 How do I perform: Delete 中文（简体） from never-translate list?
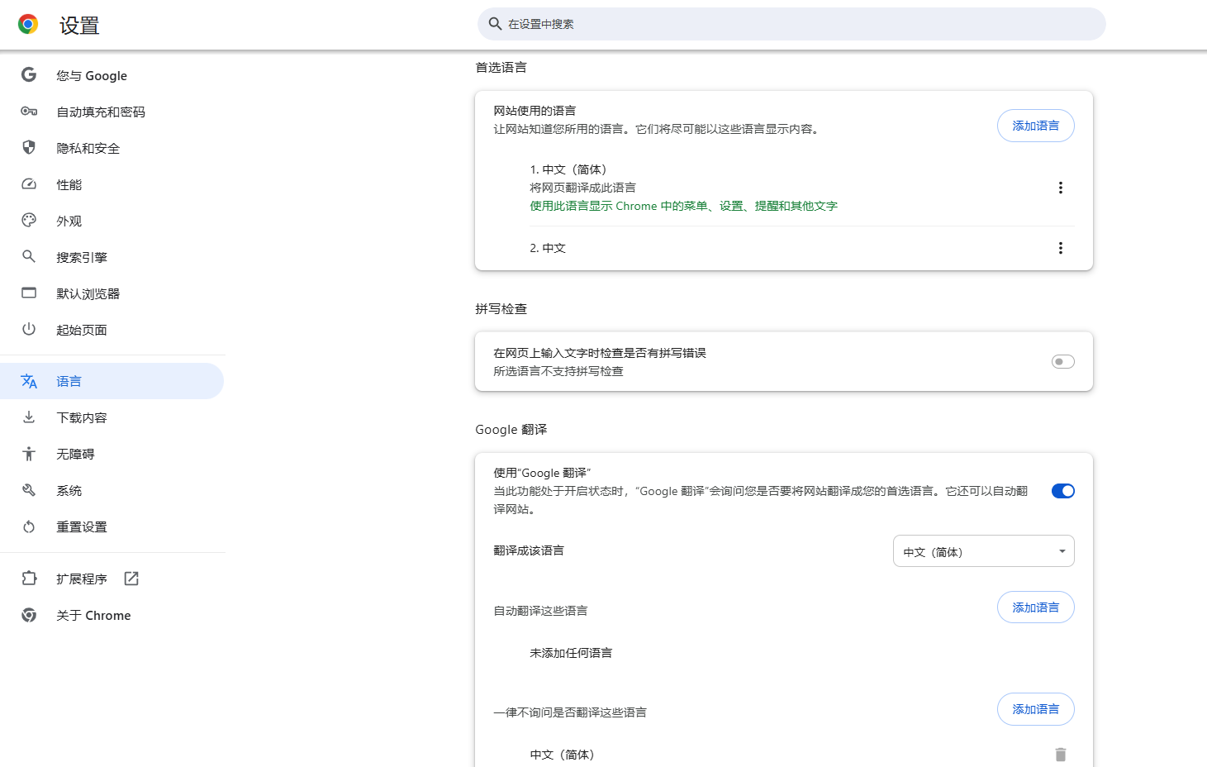coord(1061,755)
